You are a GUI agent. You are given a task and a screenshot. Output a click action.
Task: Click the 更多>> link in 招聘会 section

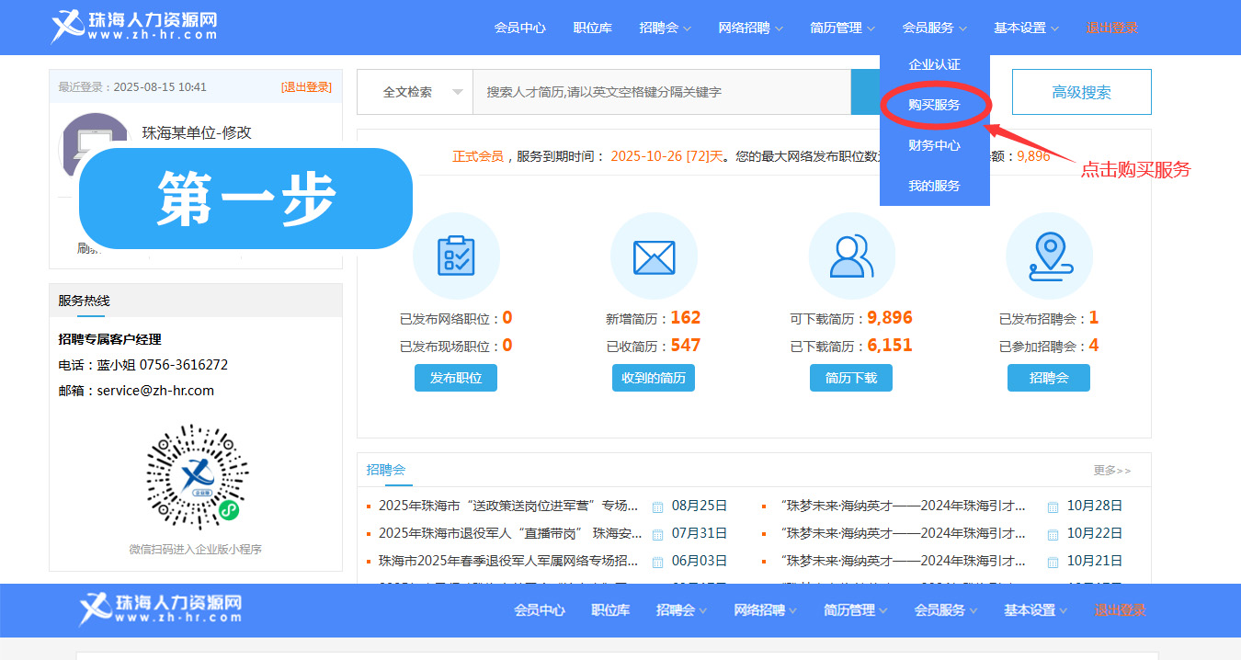click(1111, 471)
